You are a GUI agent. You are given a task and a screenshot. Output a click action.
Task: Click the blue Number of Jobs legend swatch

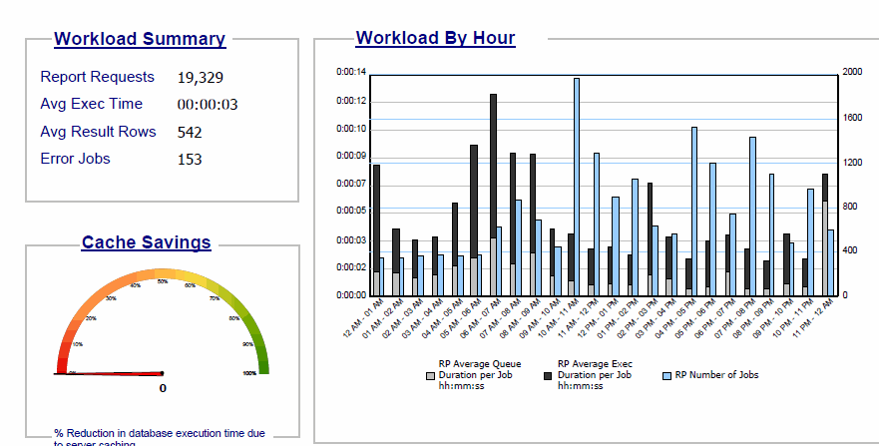(x=668, y=376)
